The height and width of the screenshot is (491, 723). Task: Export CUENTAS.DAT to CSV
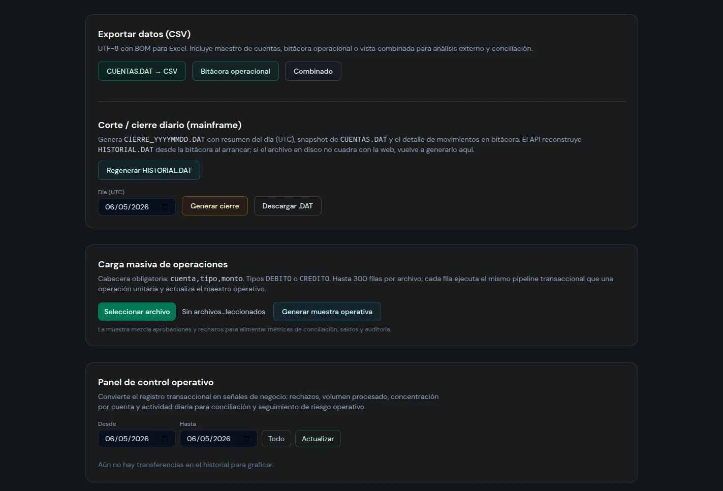[142, 71]
